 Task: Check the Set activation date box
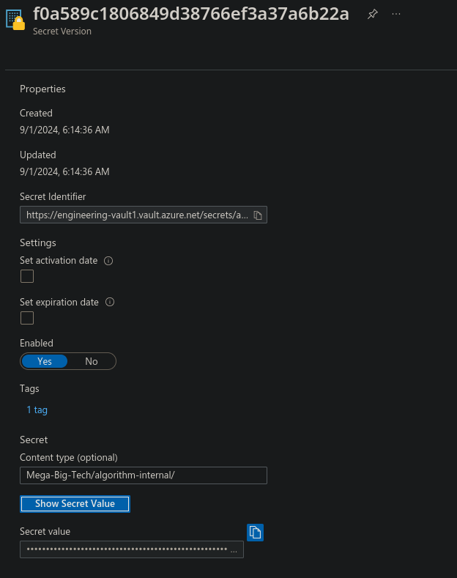coord(27,276)
